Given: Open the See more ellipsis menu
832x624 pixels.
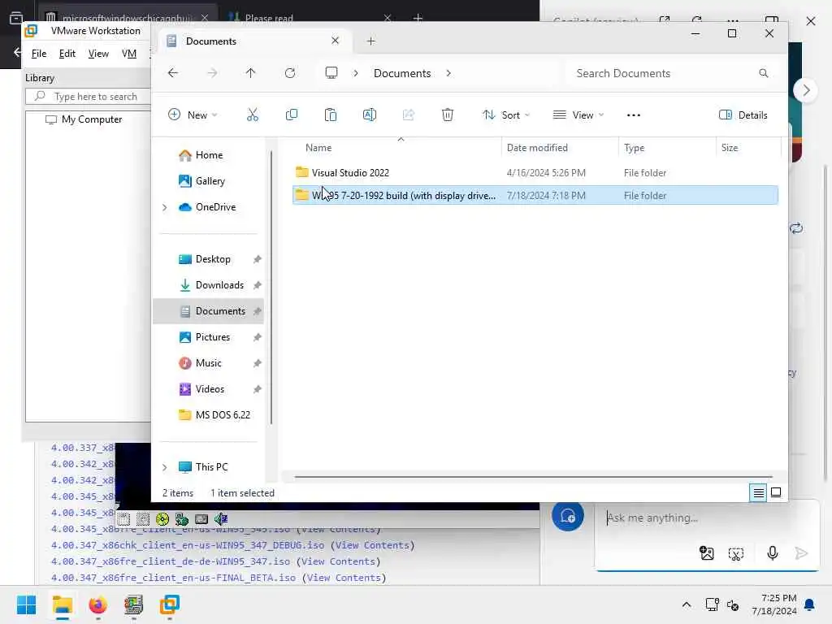Looking at the screenshot, I should pyautogui.click(x=634, y=115).
